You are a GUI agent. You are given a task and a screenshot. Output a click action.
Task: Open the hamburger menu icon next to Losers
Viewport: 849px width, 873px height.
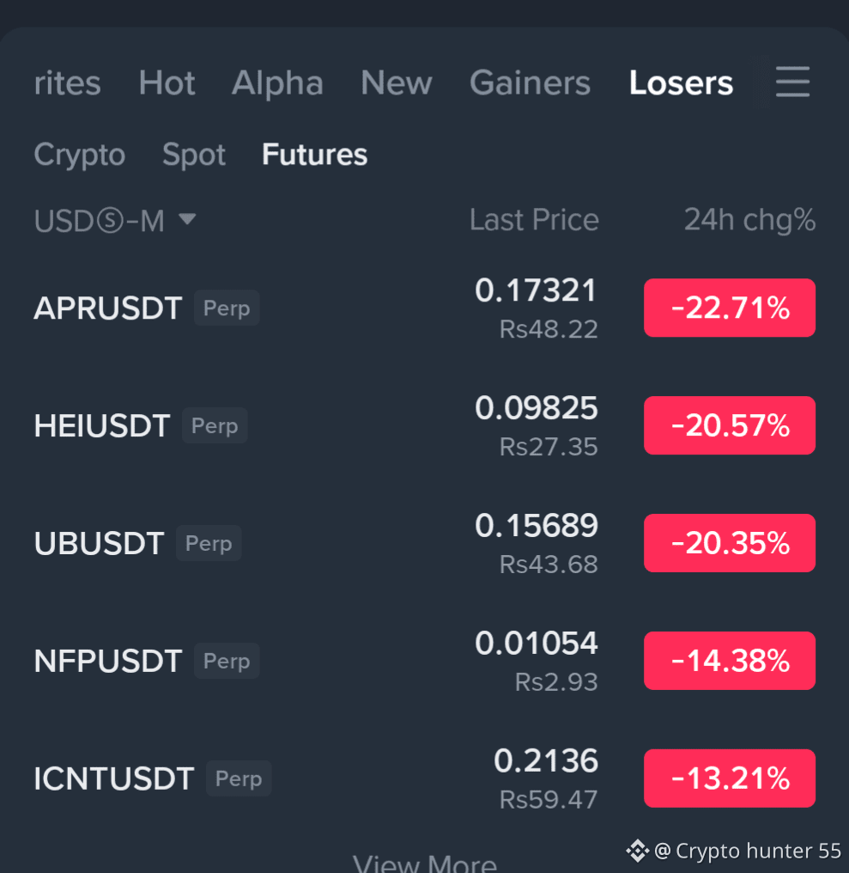792,82
